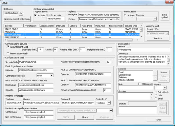This screenshot has width=175, height=126.
Task: Click the Contenuto text area
Action: [x=142, y=60]
